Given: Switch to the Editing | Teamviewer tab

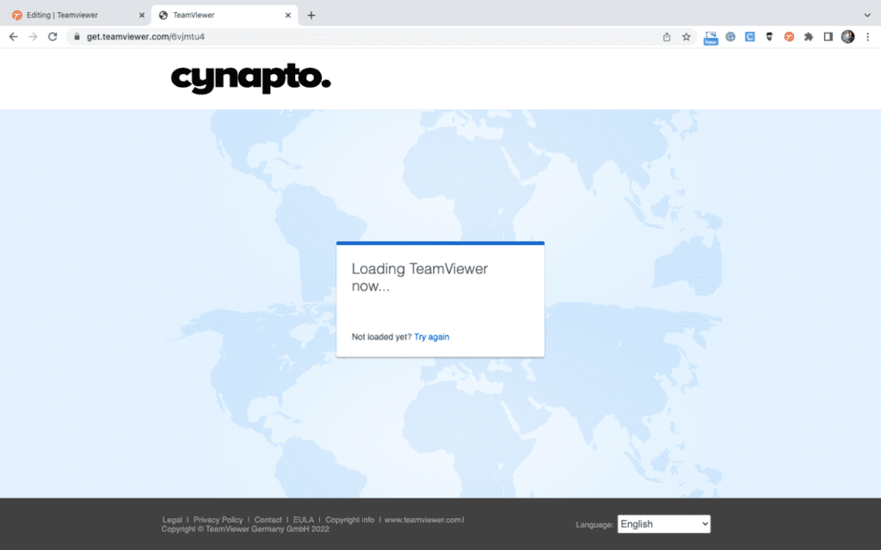Looking at the screenshot, I should tap(73, 15).
